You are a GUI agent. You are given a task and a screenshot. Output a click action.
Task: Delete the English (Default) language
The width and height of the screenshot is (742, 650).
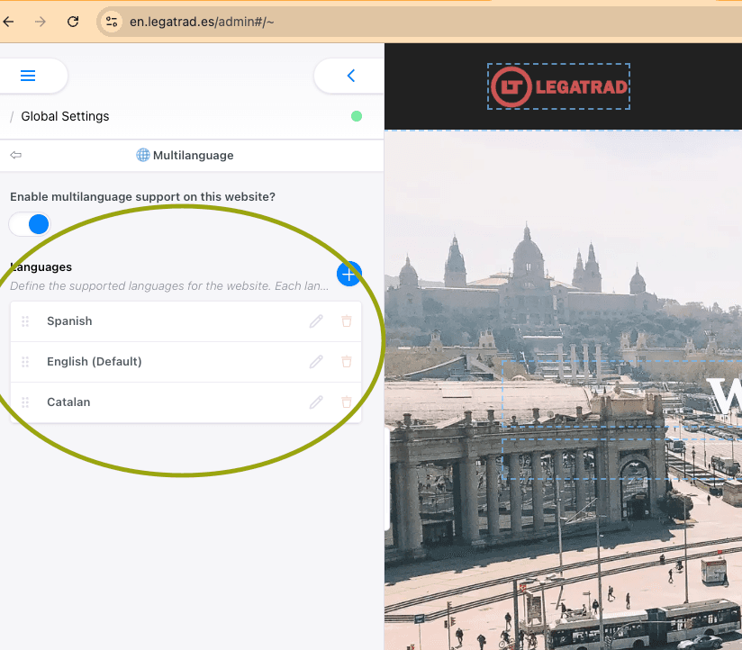(x=347, y=362)
